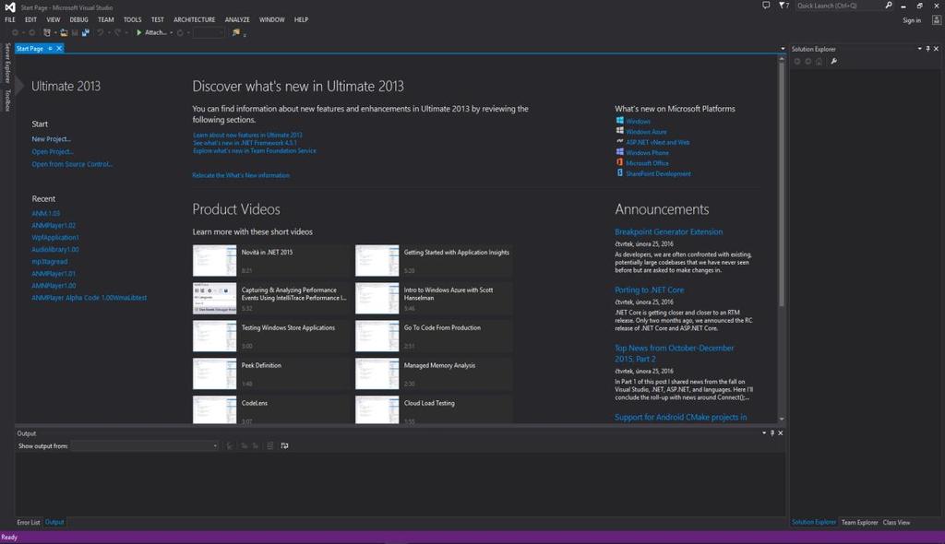Toggle word wrap in Output toolbar
This screenshot has width=945, height=544.
point(284,445)
